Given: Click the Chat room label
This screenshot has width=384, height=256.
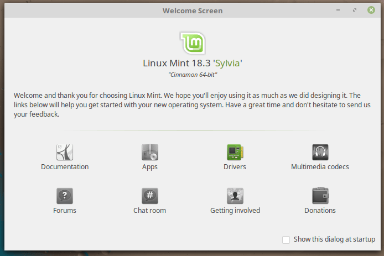Looking at the screenshot, I should 149,211.
